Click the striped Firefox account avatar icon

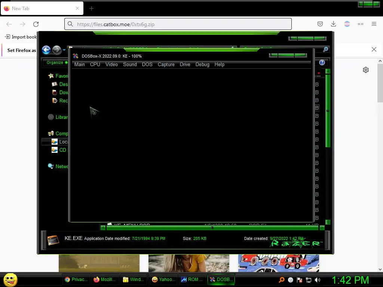[x=347, y=24]
